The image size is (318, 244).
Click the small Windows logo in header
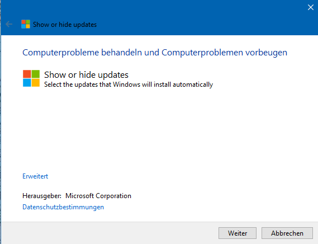(26, 24)
